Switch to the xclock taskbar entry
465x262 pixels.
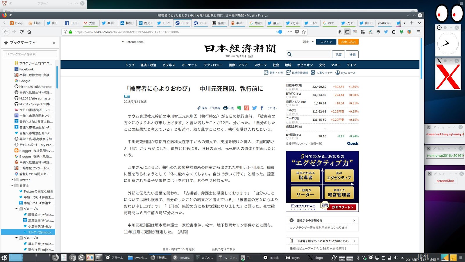point(271,258)
